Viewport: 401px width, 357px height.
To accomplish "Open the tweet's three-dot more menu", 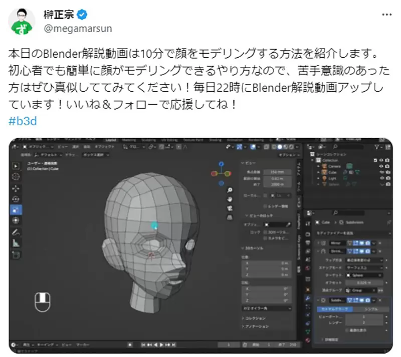I will pyautogui.click(x=386, y=15).
